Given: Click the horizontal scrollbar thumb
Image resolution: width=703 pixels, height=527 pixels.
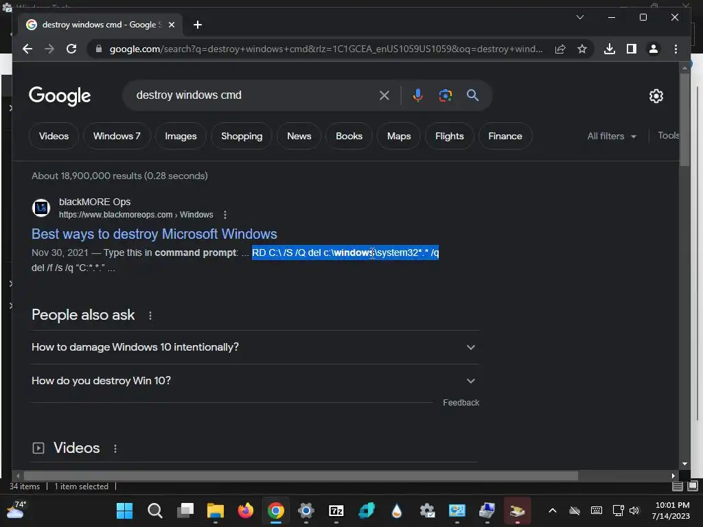Looking at the screenshot, I should click(x=301, y=476).
